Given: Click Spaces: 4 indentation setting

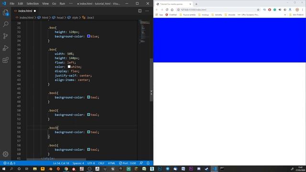Looking at the screenshot, I should (x=78, y=163).
